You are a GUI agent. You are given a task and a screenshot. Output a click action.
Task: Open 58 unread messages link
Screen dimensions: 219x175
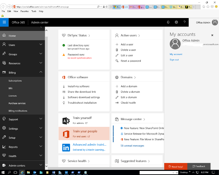point(132,146)
